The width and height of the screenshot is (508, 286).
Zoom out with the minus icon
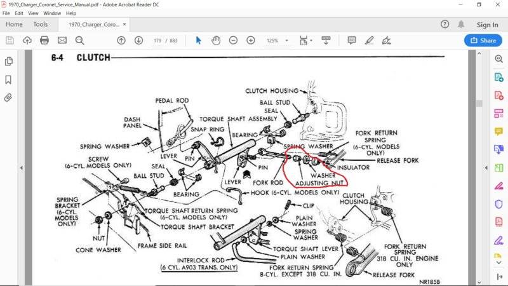click(x=233, y=40)
